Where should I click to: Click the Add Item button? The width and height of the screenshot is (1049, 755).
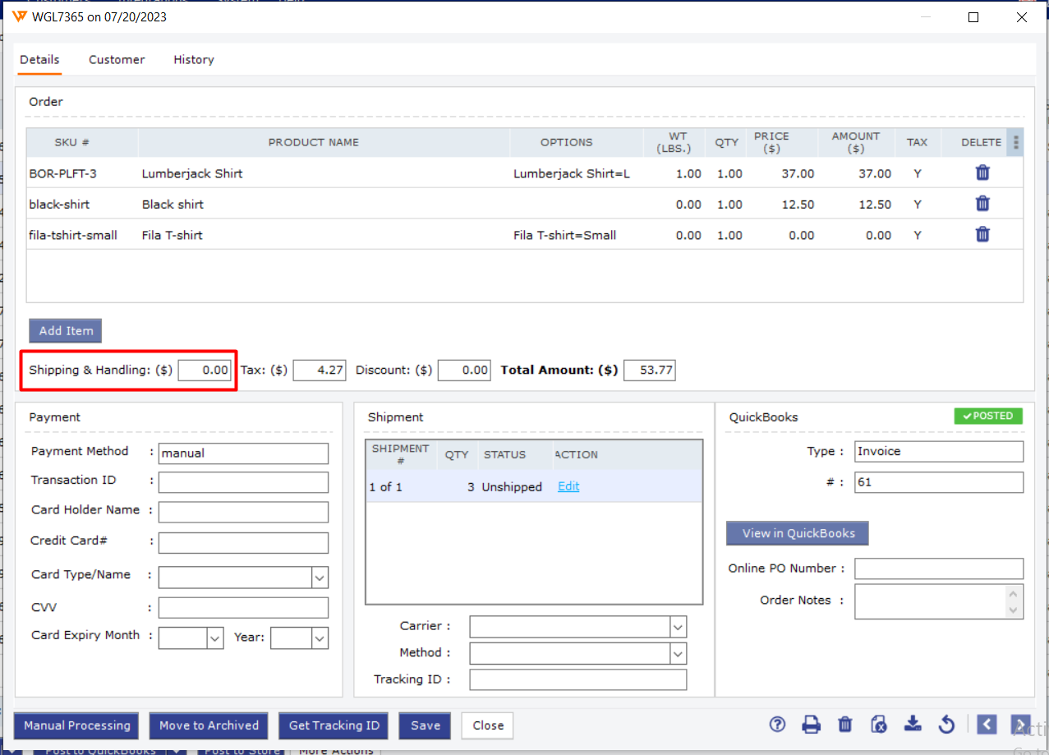pyautogui.click(x=66, y=330)
